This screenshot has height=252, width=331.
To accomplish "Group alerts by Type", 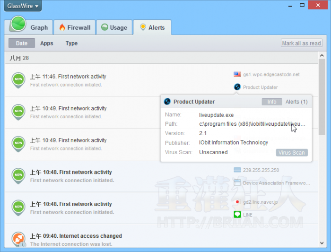I will tap(71, 43).
